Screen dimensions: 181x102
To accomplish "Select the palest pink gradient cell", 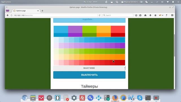I will [x=56, y=63].
